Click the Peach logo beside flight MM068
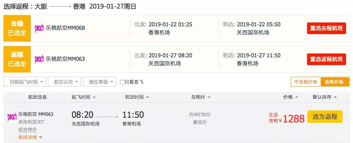The height and width of the screenshot is (143, 353). pos(39,28)
